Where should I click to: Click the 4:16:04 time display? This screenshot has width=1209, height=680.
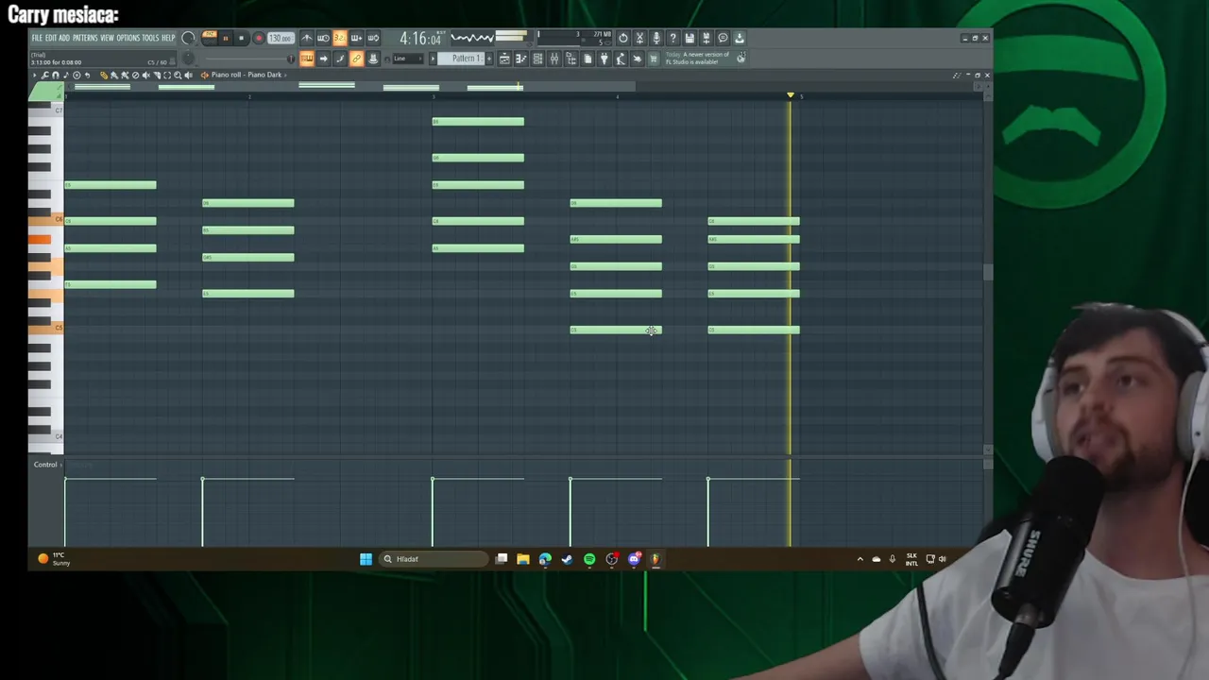pos(420,38)
